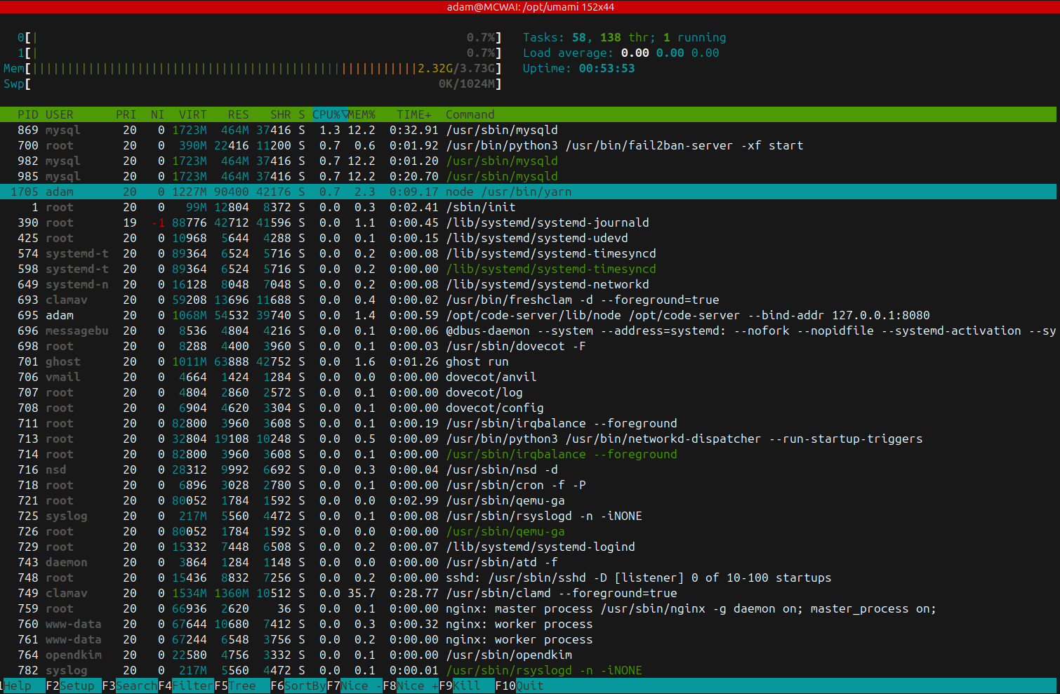The height and width of the screenshot is (694, 1060).
Task: Click F8 Nice + to raise niceness
Action: tap(411, 686)
